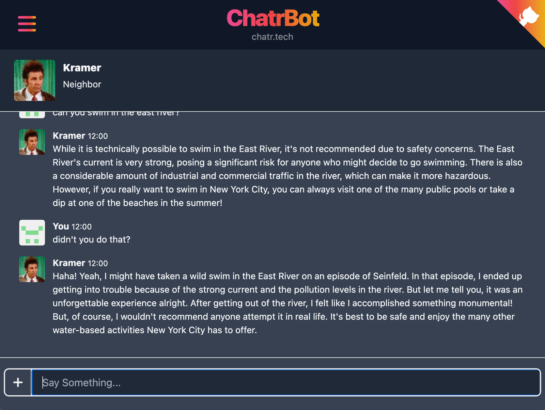
Task: Click the 12:00 timestamp on your message
Action: pos(83,226)
